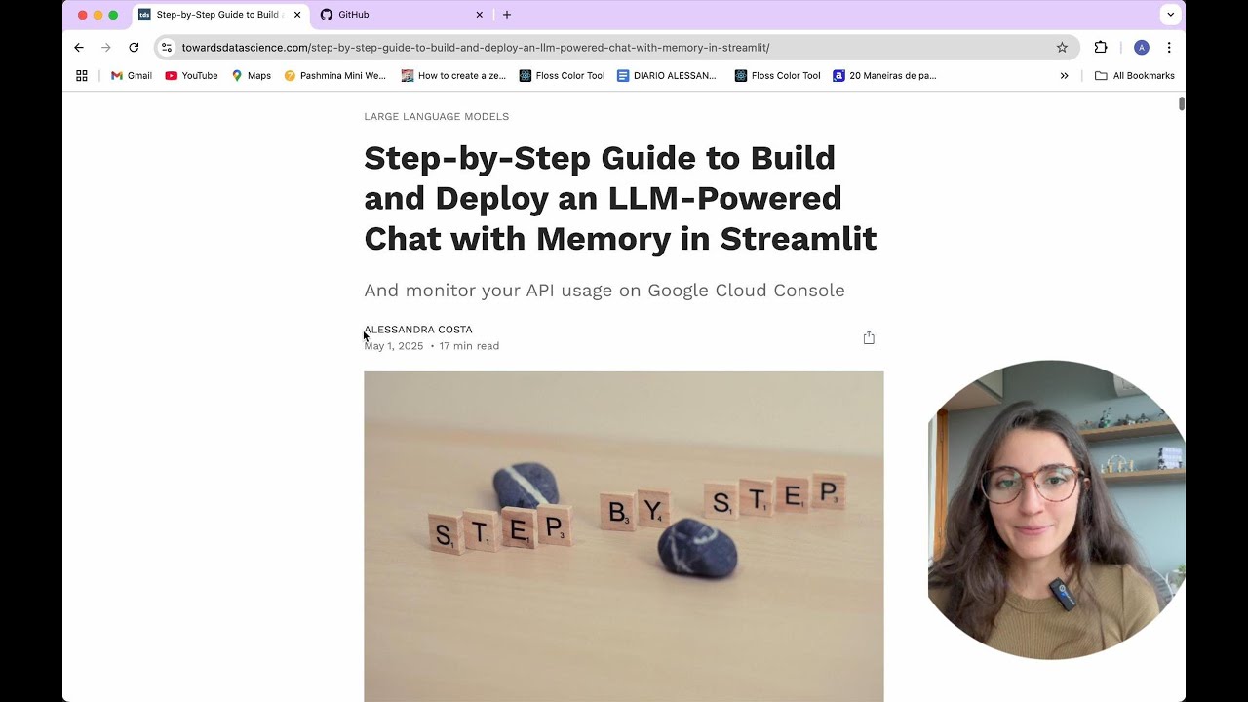
Task: Click the 'May 1, 2025' date text
Action: click(394, 346)
